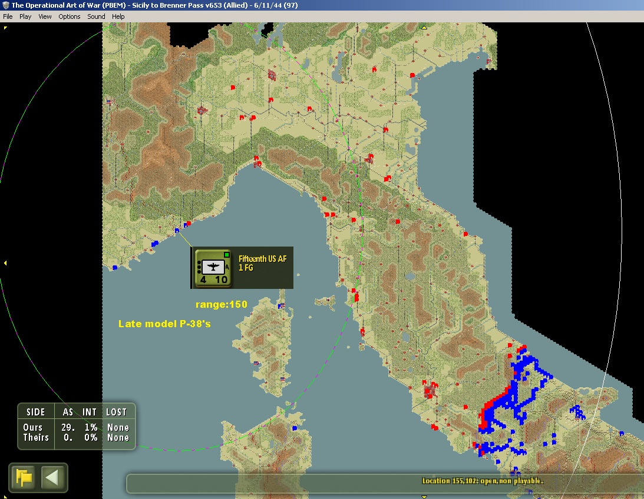Viewport: 644px width, 499px height.
Task: Click the small Elba island on the map
Action: [x=326, y=302]
